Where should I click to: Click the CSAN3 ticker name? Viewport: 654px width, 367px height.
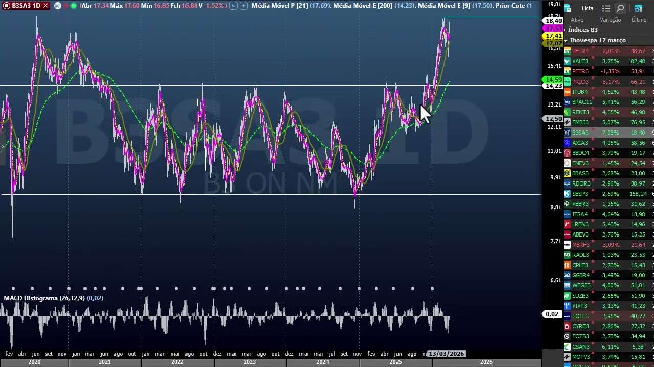pos(581,347)
